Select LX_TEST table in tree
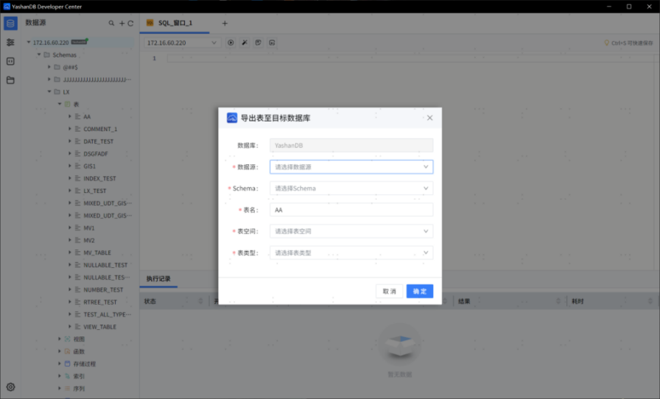Image resolution: width=660 pixels, height=399 pixels. 95,191
